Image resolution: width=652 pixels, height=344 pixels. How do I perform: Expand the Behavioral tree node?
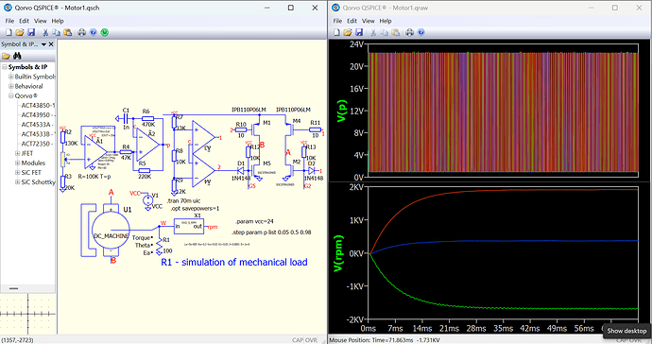11,86
